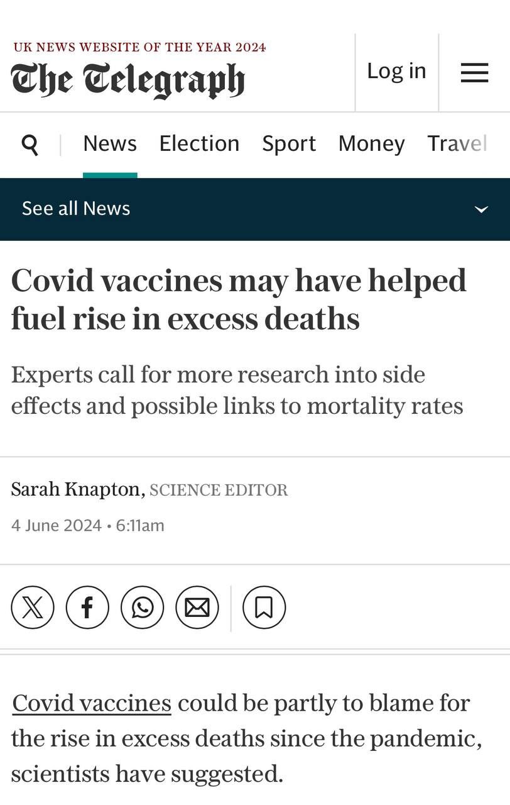Go to the Sport section
This screenshot has width=510, height=805.
289,143
